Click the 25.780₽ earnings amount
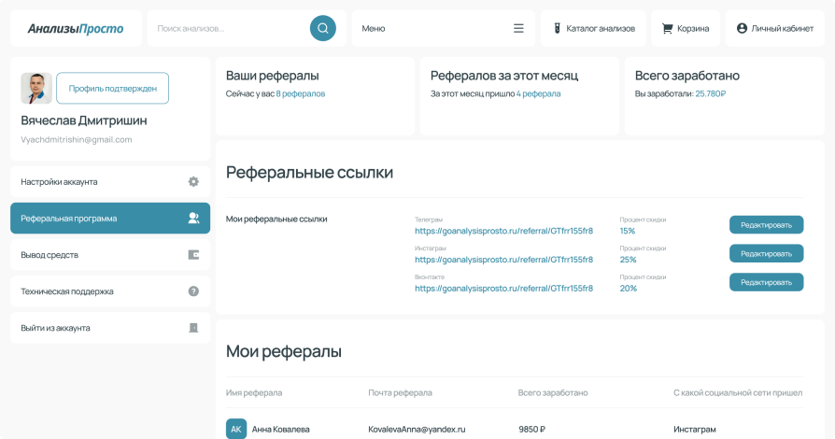The image size is (835, 439). pos(711,93)
